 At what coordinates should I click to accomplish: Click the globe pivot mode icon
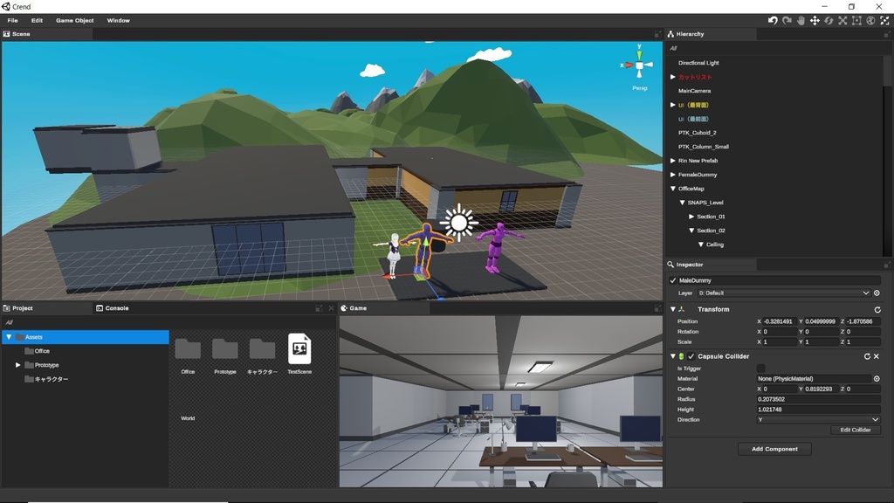click(x=870, y=20)
